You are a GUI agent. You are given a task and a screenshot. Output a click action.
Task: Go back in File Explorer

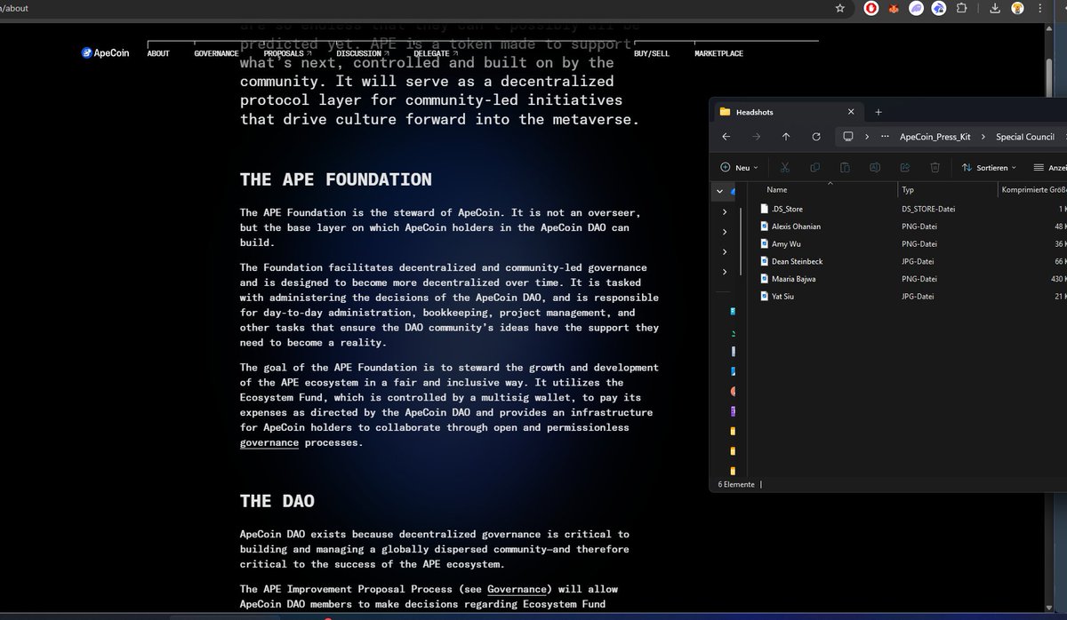726,137
